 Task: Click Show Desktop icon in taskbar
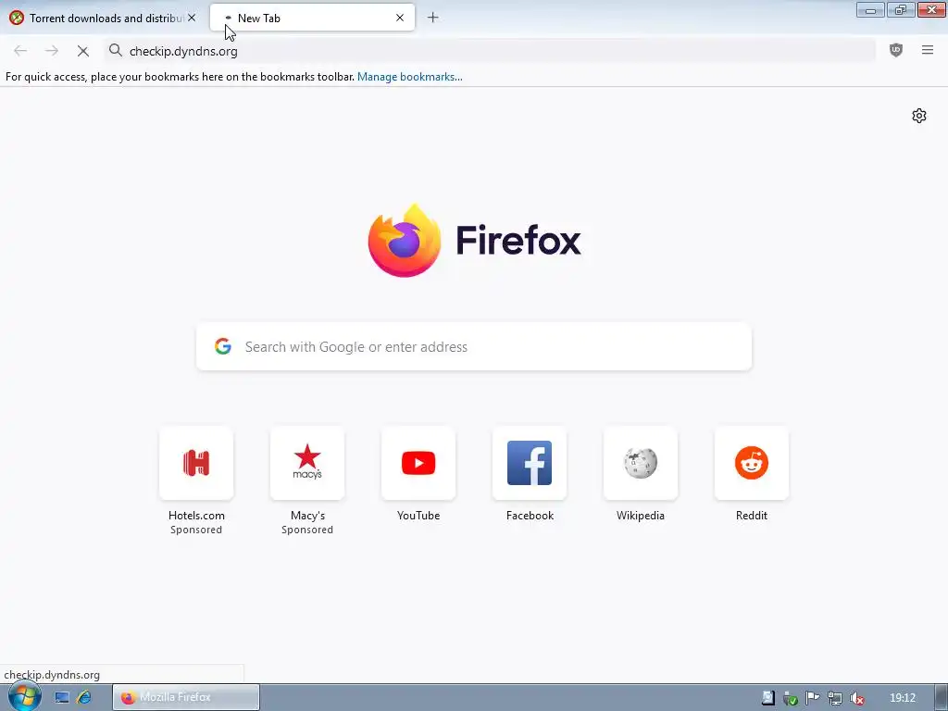click(62, 698)
